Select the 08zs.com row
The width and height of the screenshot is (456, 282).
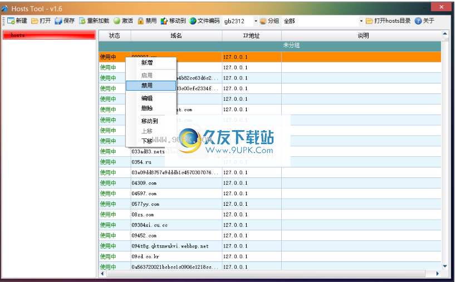tap(270, 215)
